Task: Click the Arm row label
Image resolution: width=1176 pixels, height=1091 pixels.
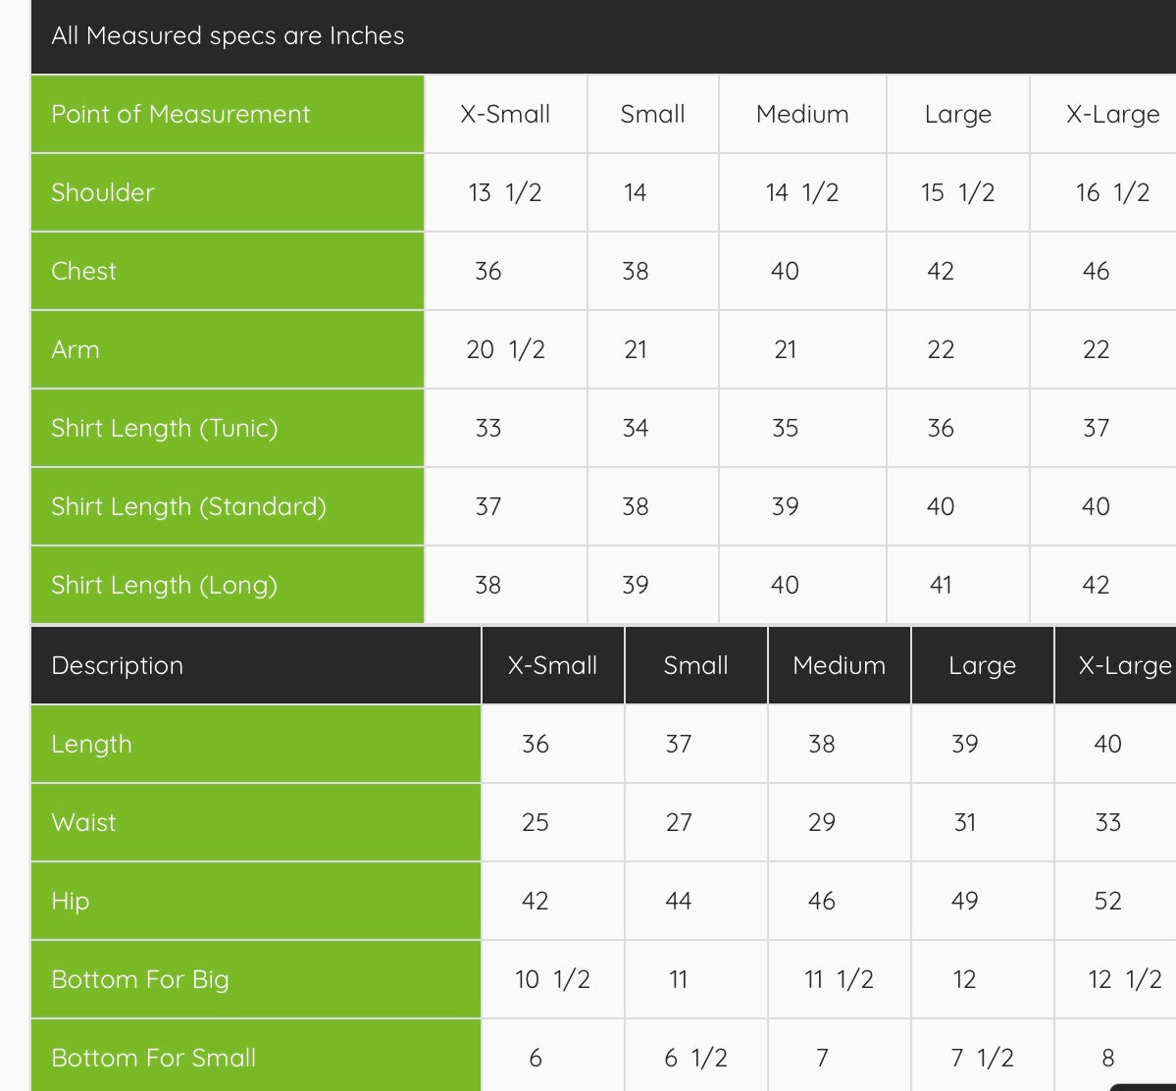Action: click(76, 350)
